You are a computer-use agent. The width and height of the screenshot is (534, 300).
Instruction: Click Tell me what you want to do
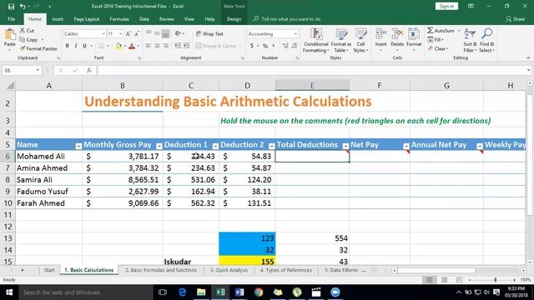[287, 19]
